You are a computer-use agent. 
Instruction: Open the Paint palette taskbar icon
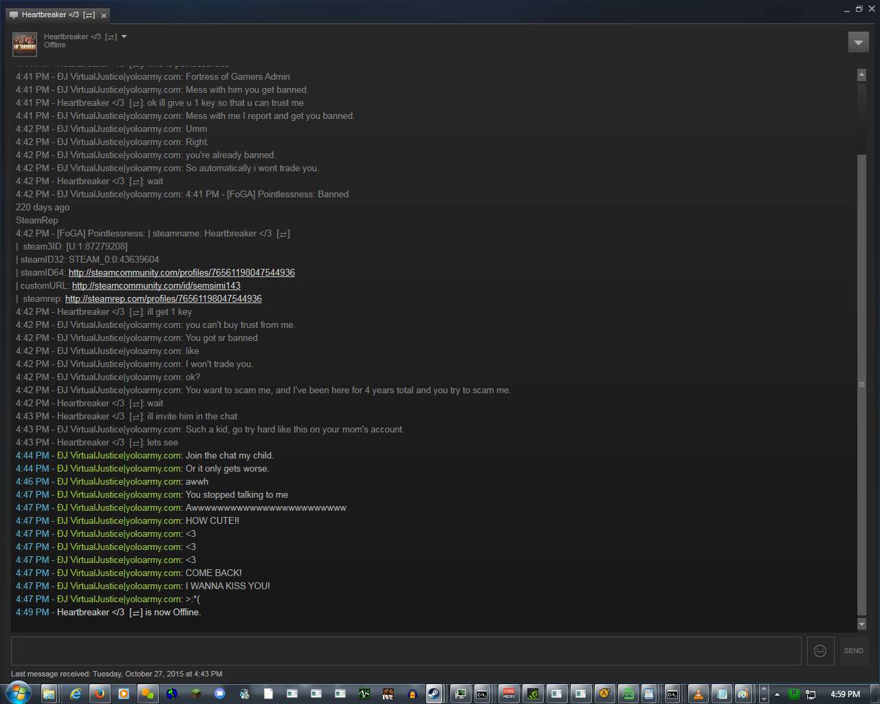(742, 694)
